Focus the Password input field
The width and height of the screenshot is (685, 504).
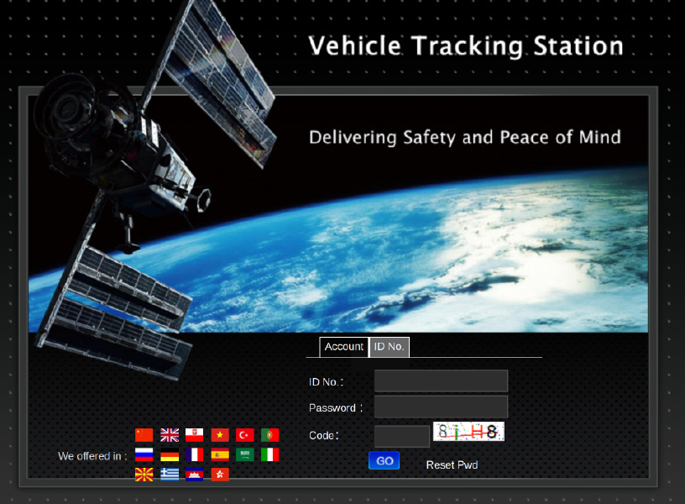442,407
